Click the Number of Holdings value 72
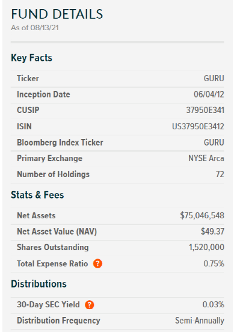 tap(220, 174)
